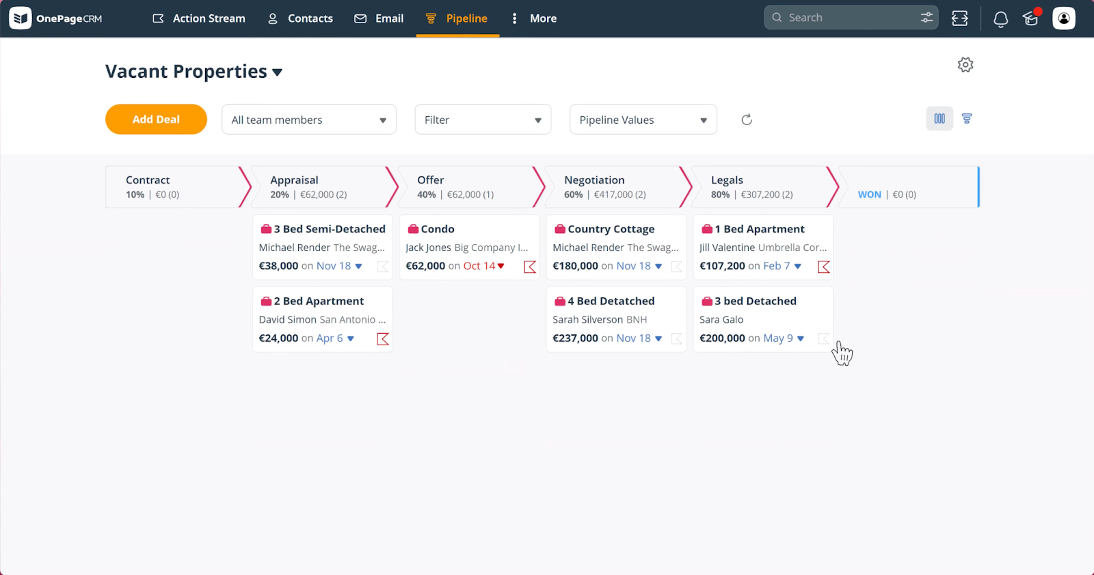
Task: Open the Email tab
Action: click(379, 18)
